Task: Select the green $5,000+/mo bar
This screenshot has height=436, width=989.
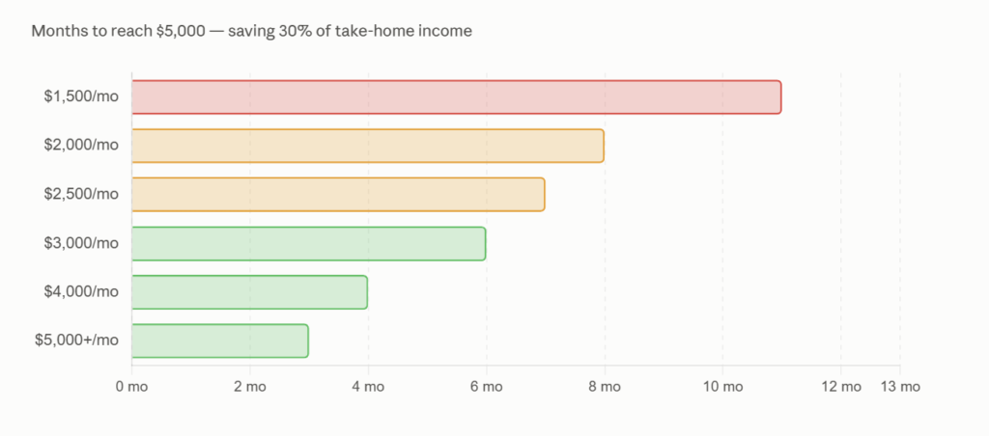Action: (220, 341)
